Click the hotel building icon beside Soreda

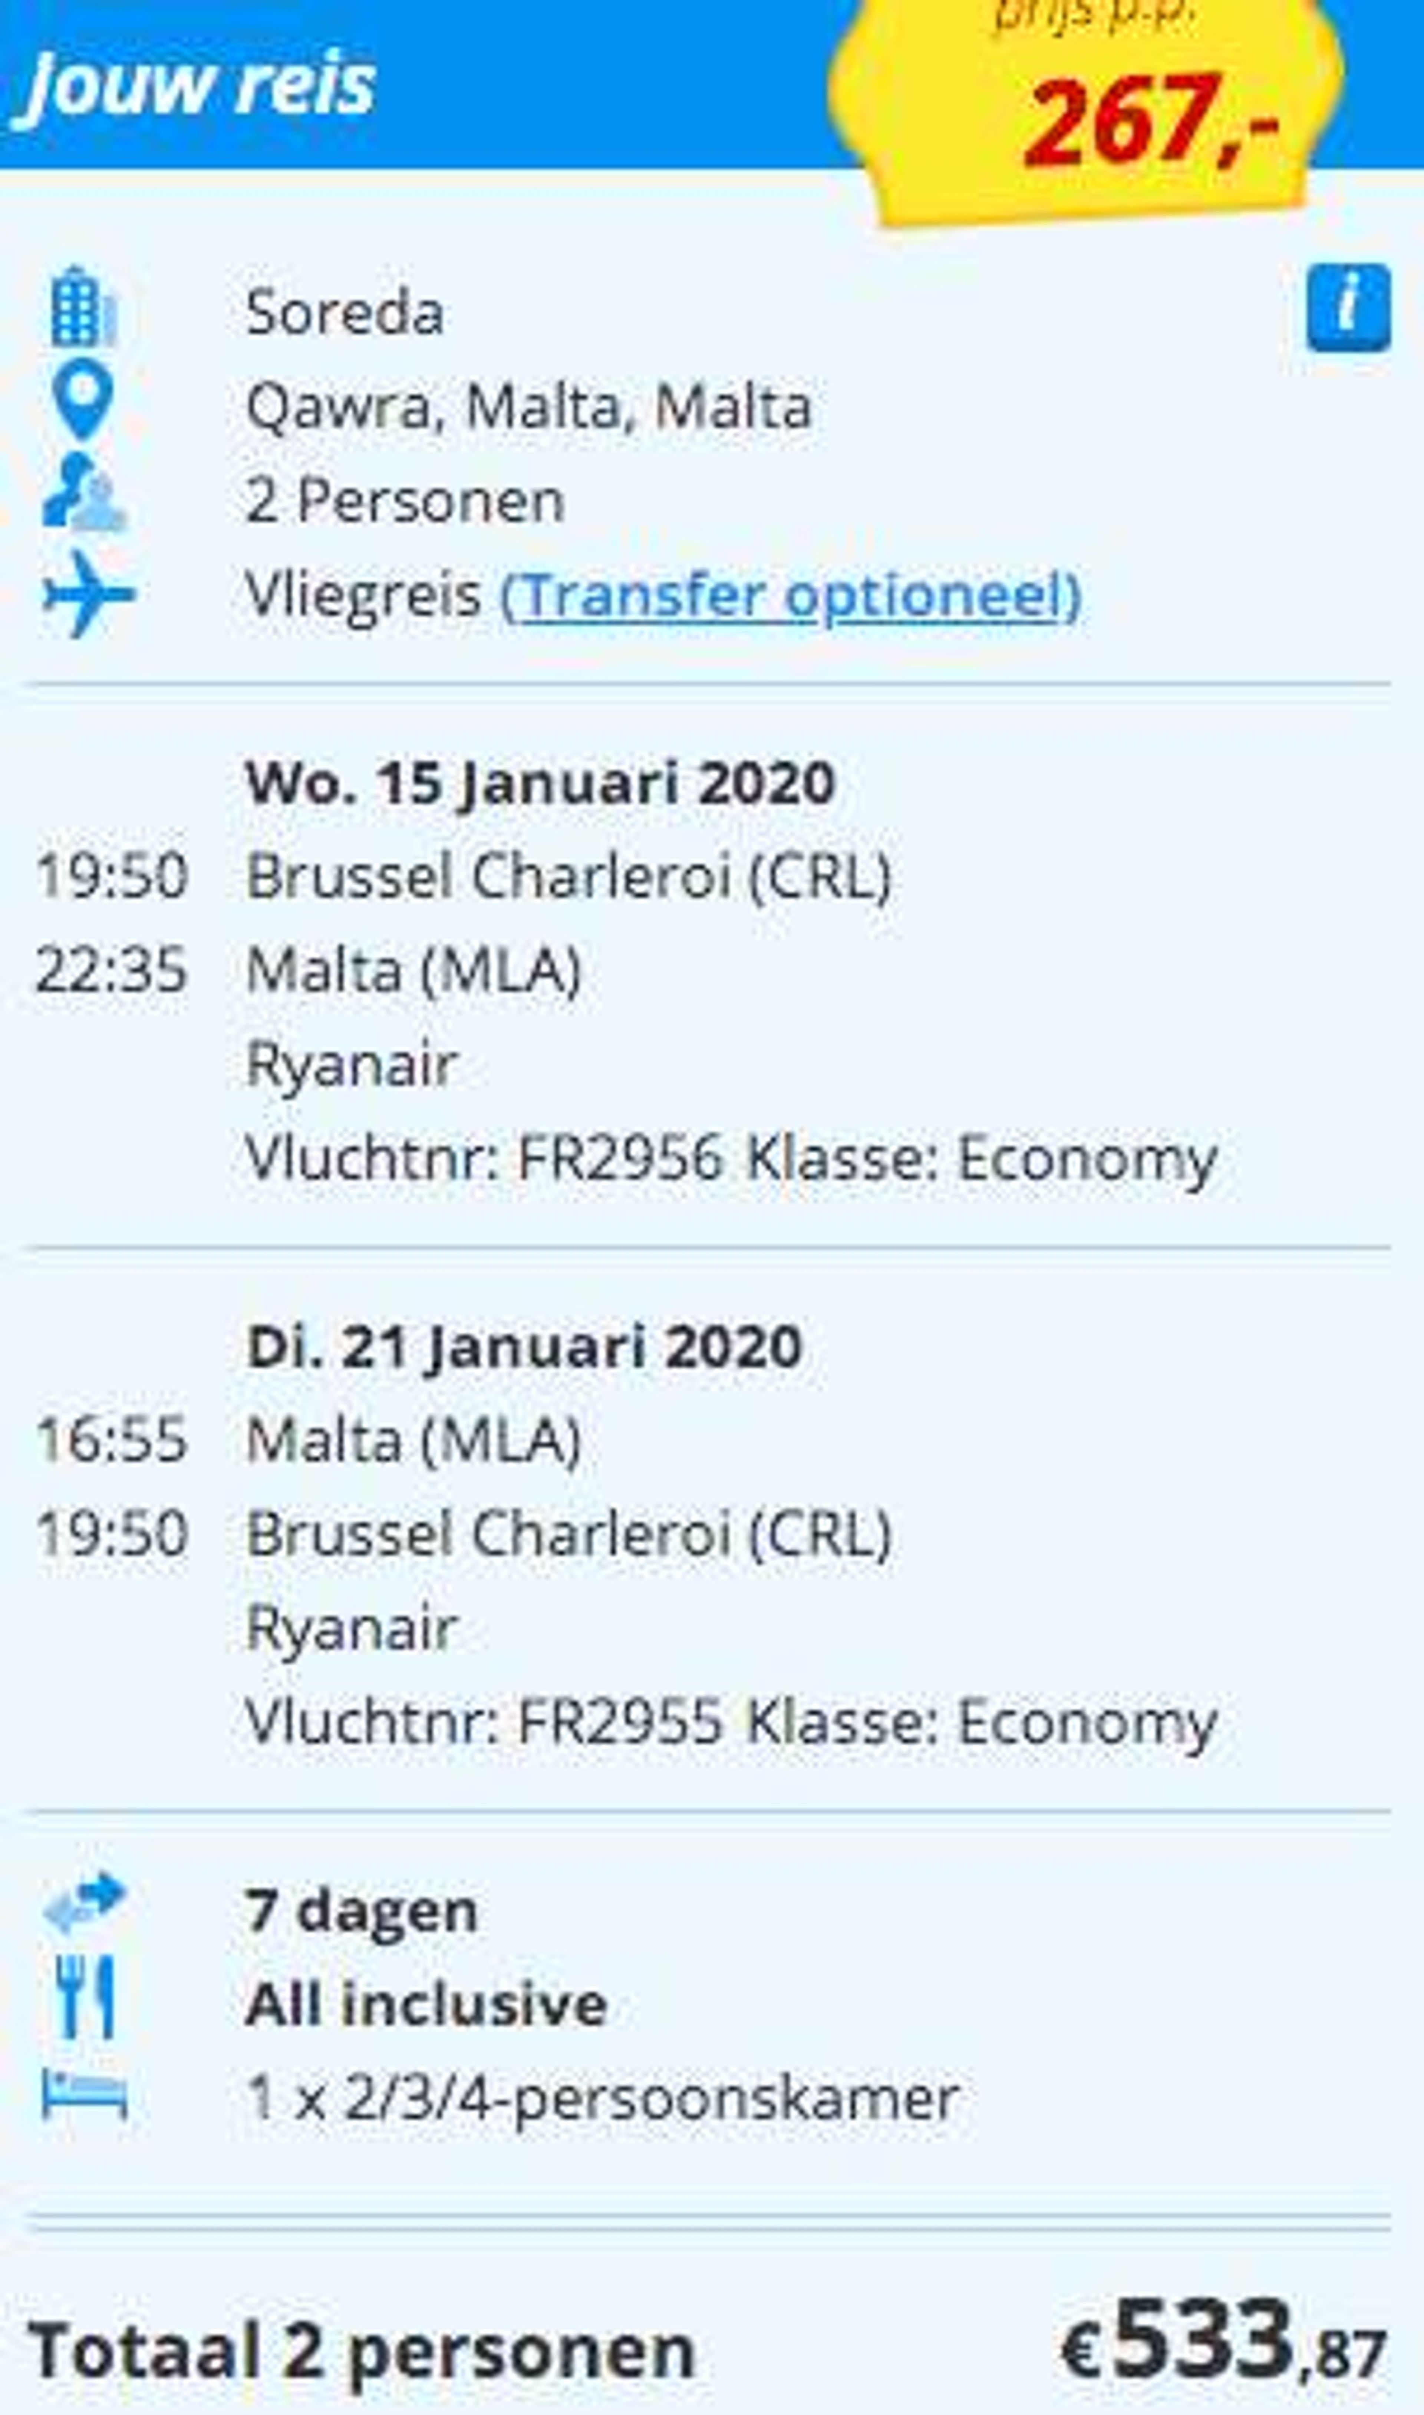point(83,307)
